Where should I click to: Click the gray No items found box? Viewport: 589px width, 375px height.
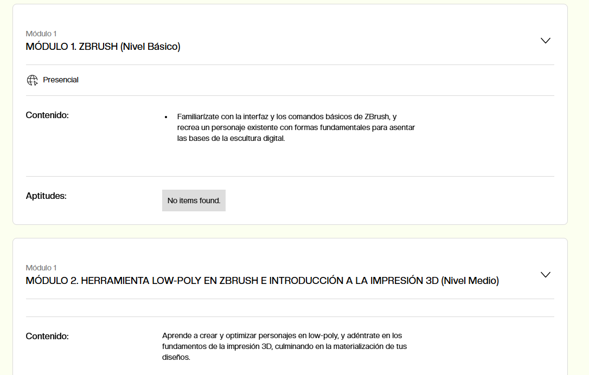(x=194, y=201)
